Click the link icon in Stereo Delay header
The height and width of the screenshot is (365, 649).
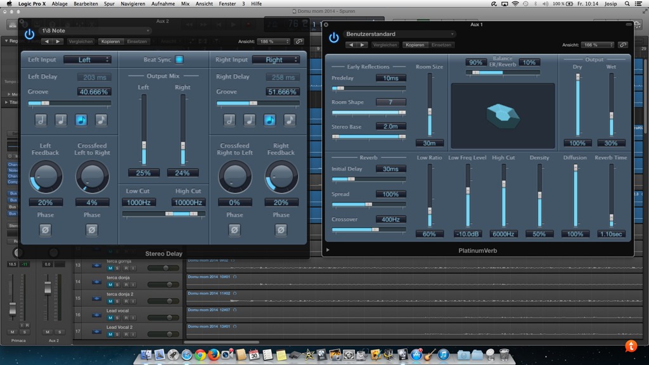coord(299,41)
